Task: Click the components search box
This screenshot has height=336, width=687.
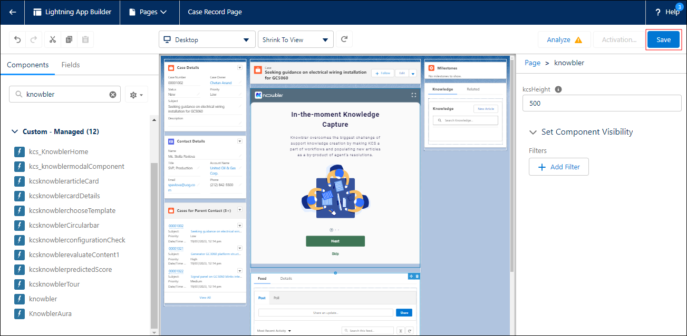Action: (65, 95)
